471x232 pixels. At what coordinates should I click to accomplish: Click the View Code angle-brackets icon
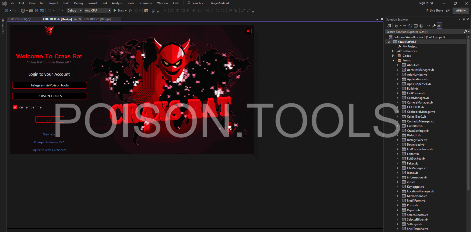pyautogui.click(x=429, y=26)
